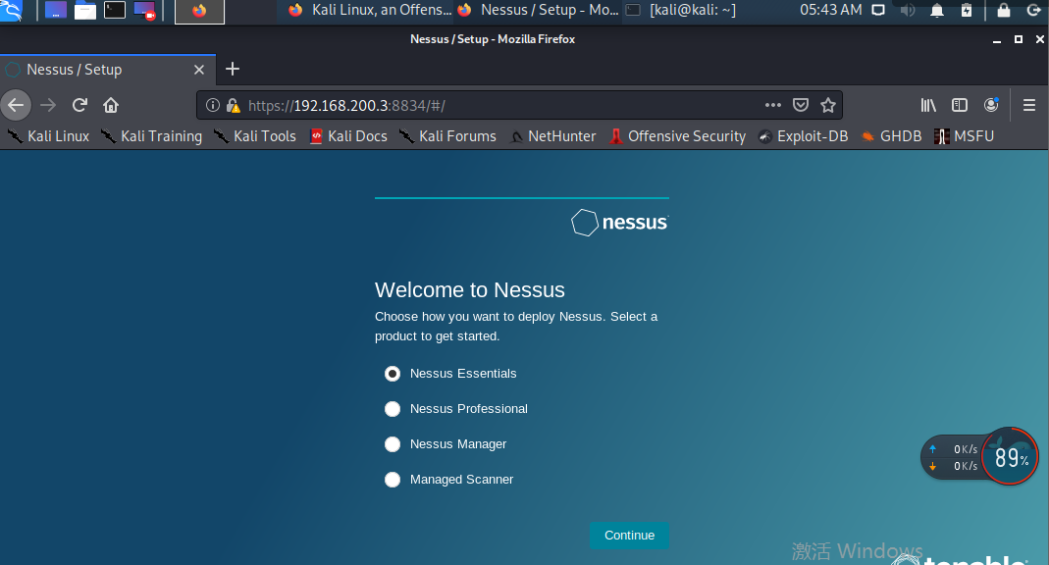Click the 89% memory usage circle widget

point(1010,457)
